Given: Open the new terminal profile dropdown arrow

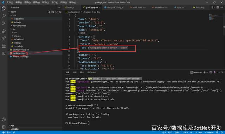Looking at the screenshot, I should coord(207,73).
